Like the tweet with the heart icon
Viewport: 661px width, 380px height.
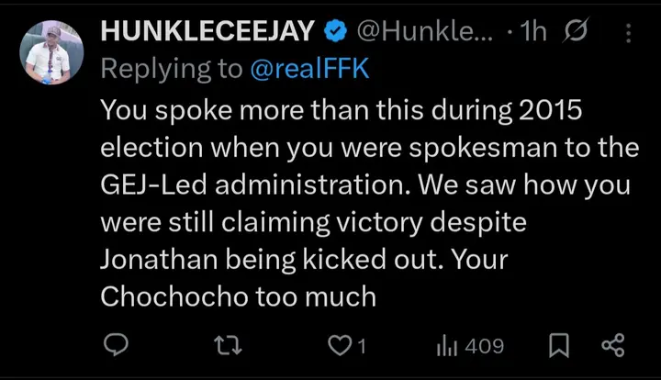pos(342,346)
